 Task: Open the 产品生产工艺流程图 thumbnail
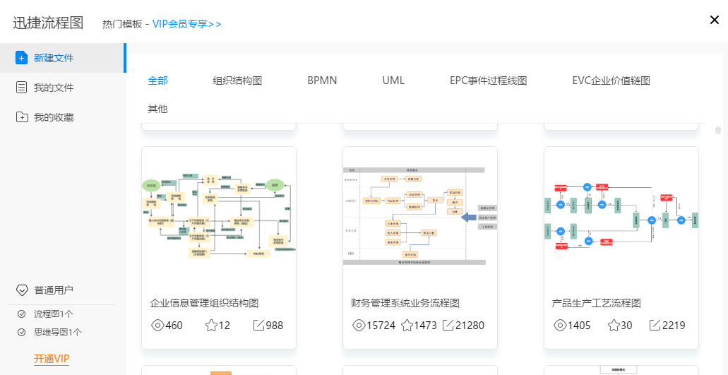pyautogui.click(x=621, y=217)
